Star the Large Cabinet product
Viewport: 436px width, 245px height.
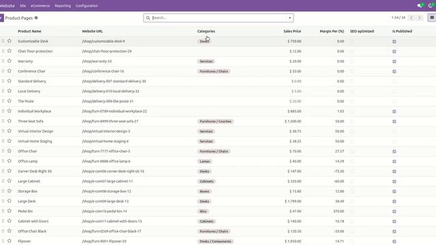click(10, 181)
